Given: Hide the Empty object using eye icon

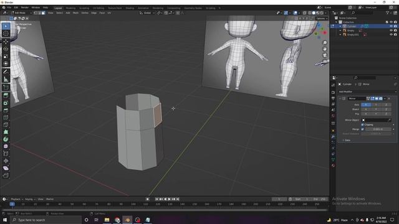Looking at the screenshot, I should (x=391, y=30).
